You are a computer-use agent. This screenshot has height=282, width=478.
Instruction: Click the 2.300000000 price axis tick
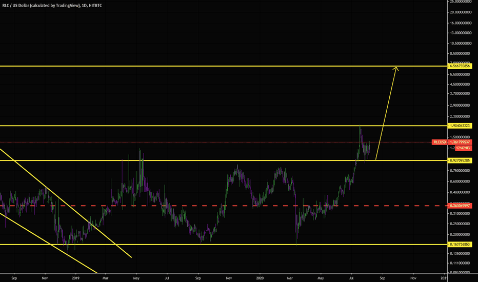[x=460, y=116]
